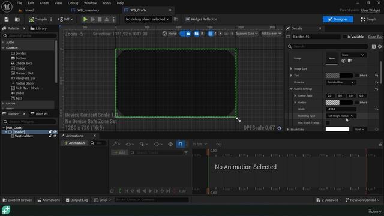Image resolution: width=384 pixels, height=216 pixels.
Task: Open Widget Reflector
Action: (x=201, y=19)
